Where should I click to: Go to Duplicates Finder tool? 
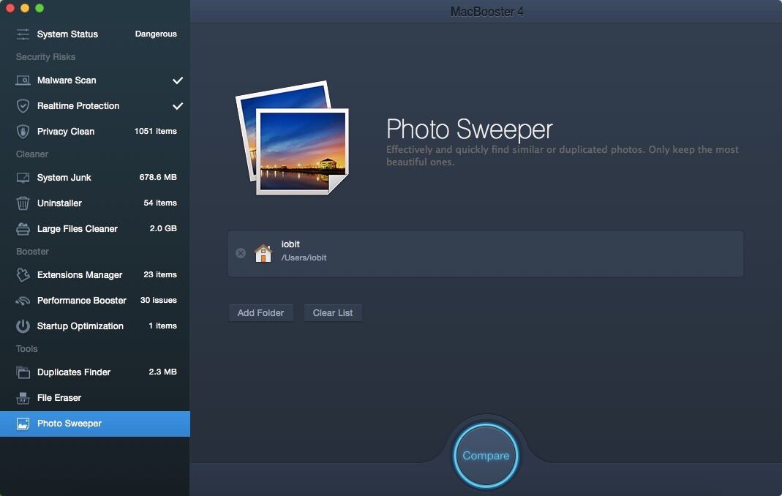coord(95,372)
